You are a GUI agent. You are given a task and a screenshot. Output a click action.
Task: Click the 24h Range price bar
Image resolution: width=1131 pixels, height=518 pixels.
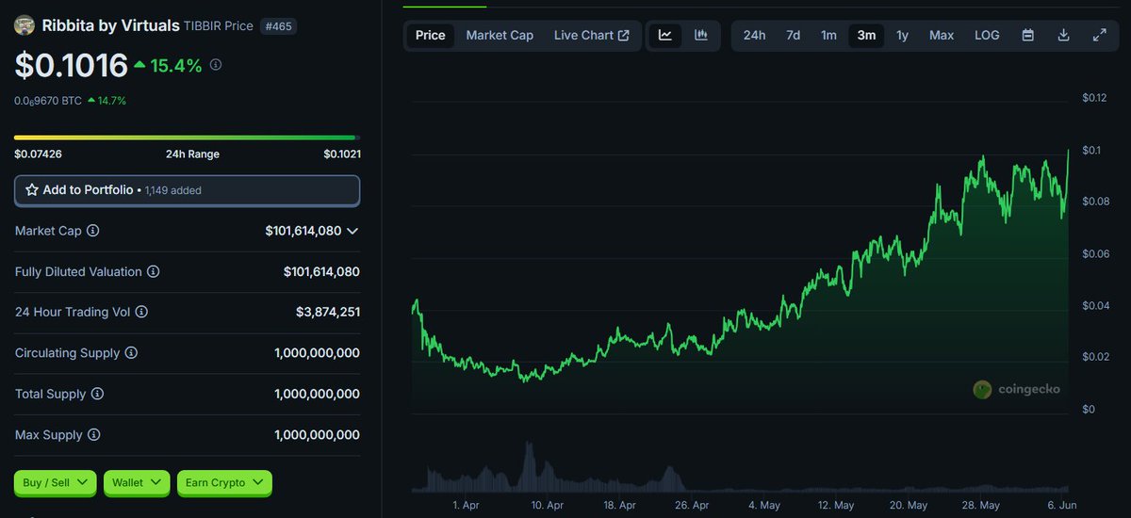click(187, 138)
